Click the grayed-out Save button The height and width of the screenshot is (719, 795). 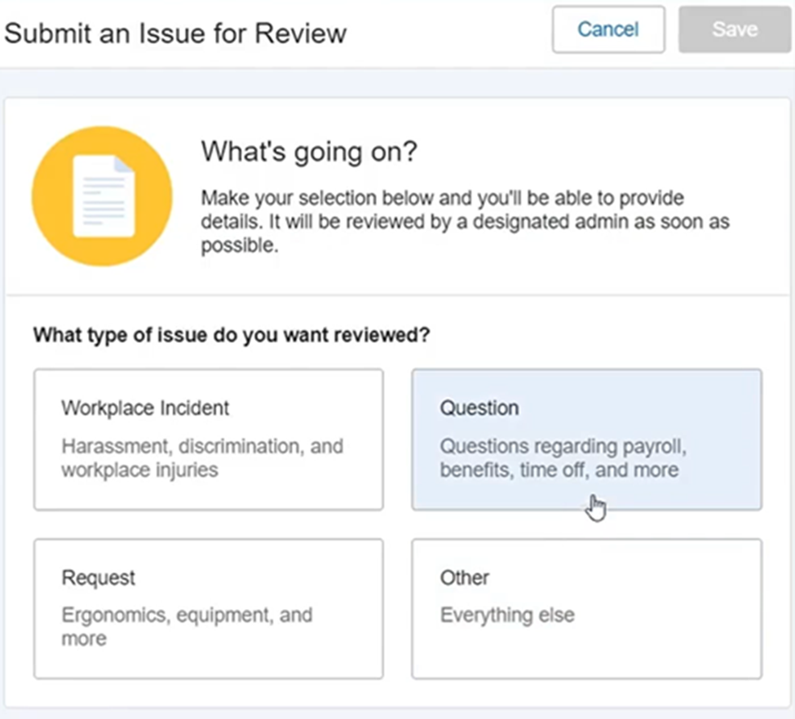click(x=735, y=29)
